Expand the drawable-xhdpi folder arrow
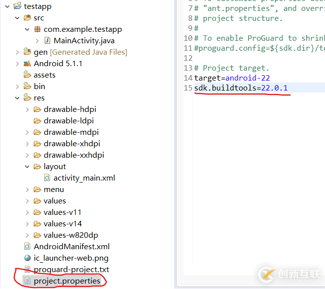The width and height of the screenshot is (325, 289). tap(27, 144)
